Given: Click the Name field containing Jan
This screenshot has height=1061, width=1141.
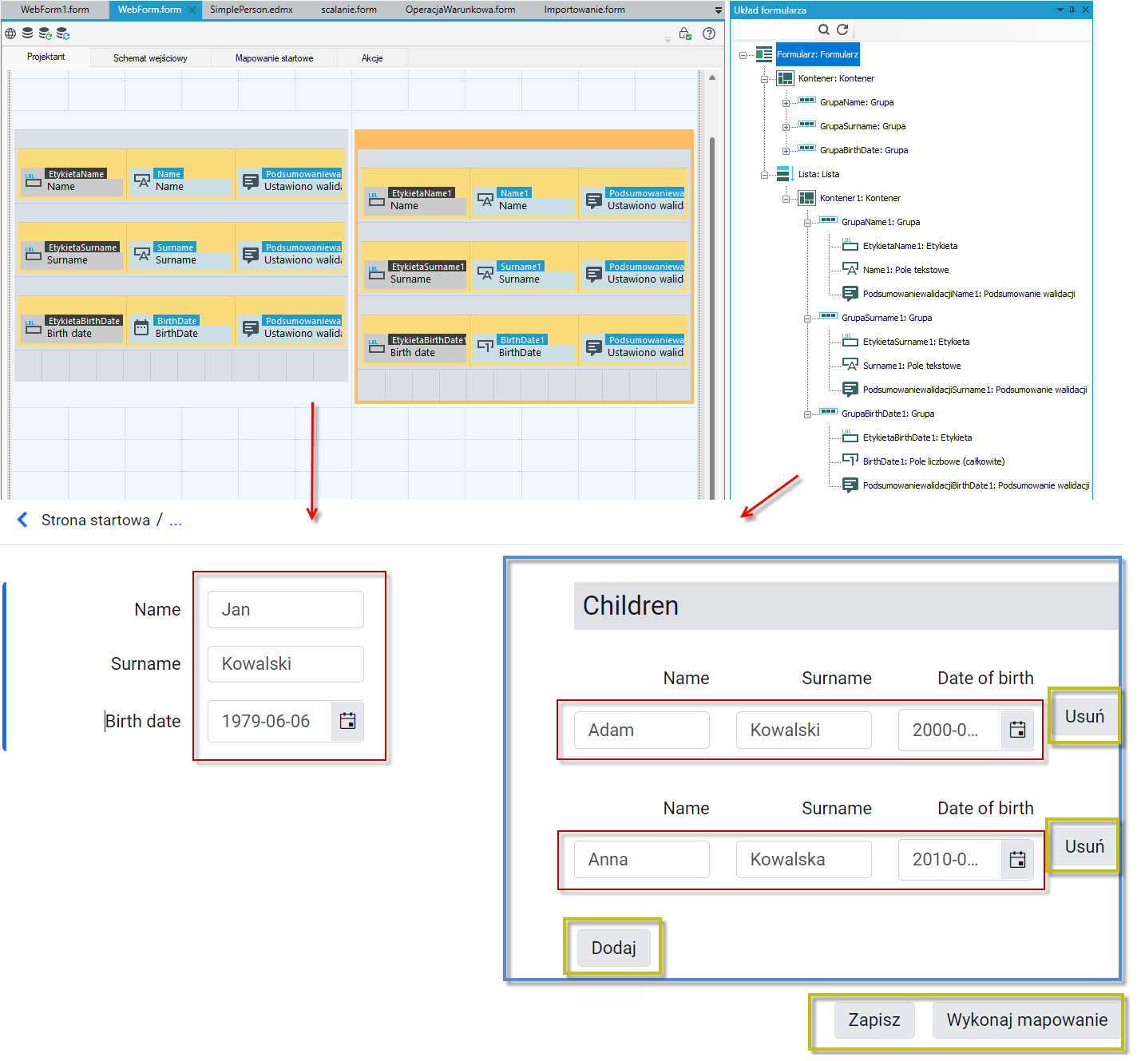Looking at the screenshot, I should (x=286, y=609).
